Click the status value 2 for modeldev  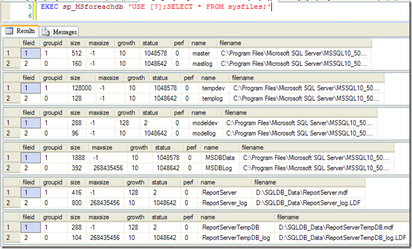[155, 123]
